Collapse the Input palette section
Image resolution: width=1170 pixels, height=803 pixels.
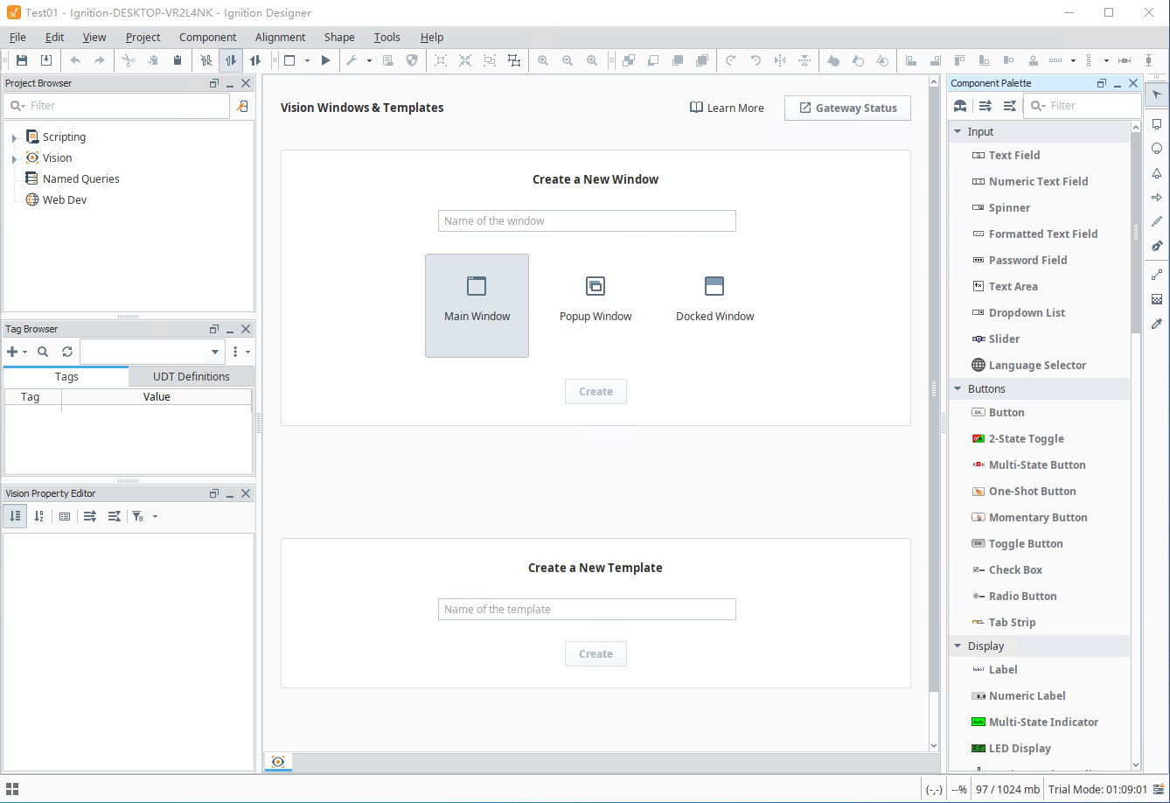click(x=958, y=132)
